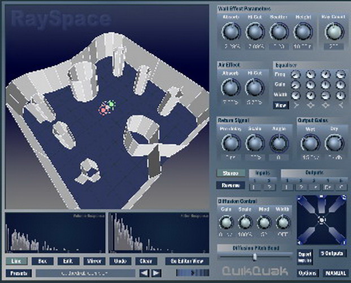351x283 pixels.
Task: Select the peak filter icon for EQ band 2
Action: (x=310, y=105)
